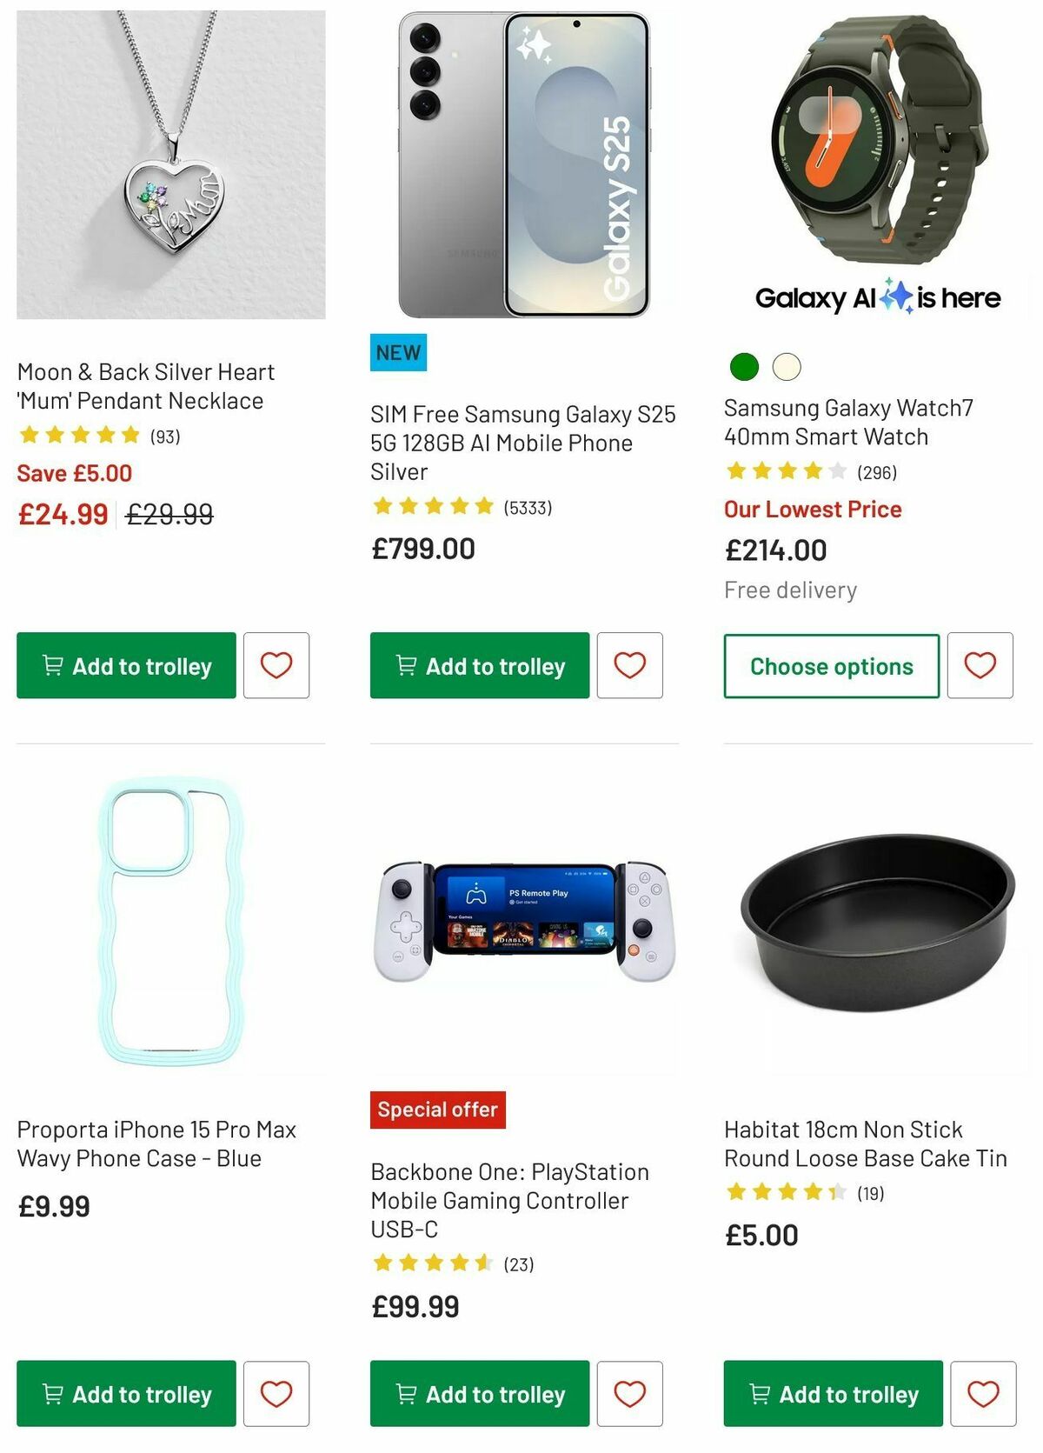Favourite the Habitat cake tin with the heart icon

pyautogui.click(x=980, y=1394)
